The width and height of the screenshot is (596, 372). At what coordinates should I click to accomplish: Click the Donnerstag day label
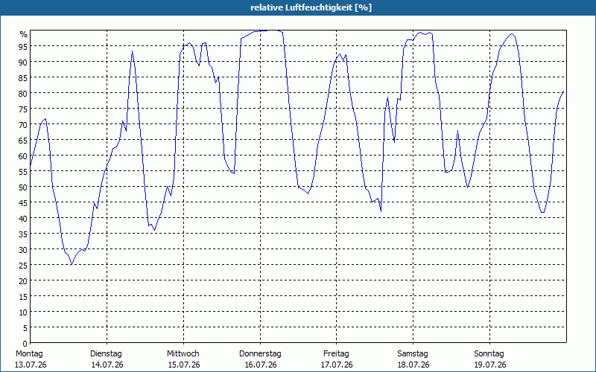click(x=260, y=353)
